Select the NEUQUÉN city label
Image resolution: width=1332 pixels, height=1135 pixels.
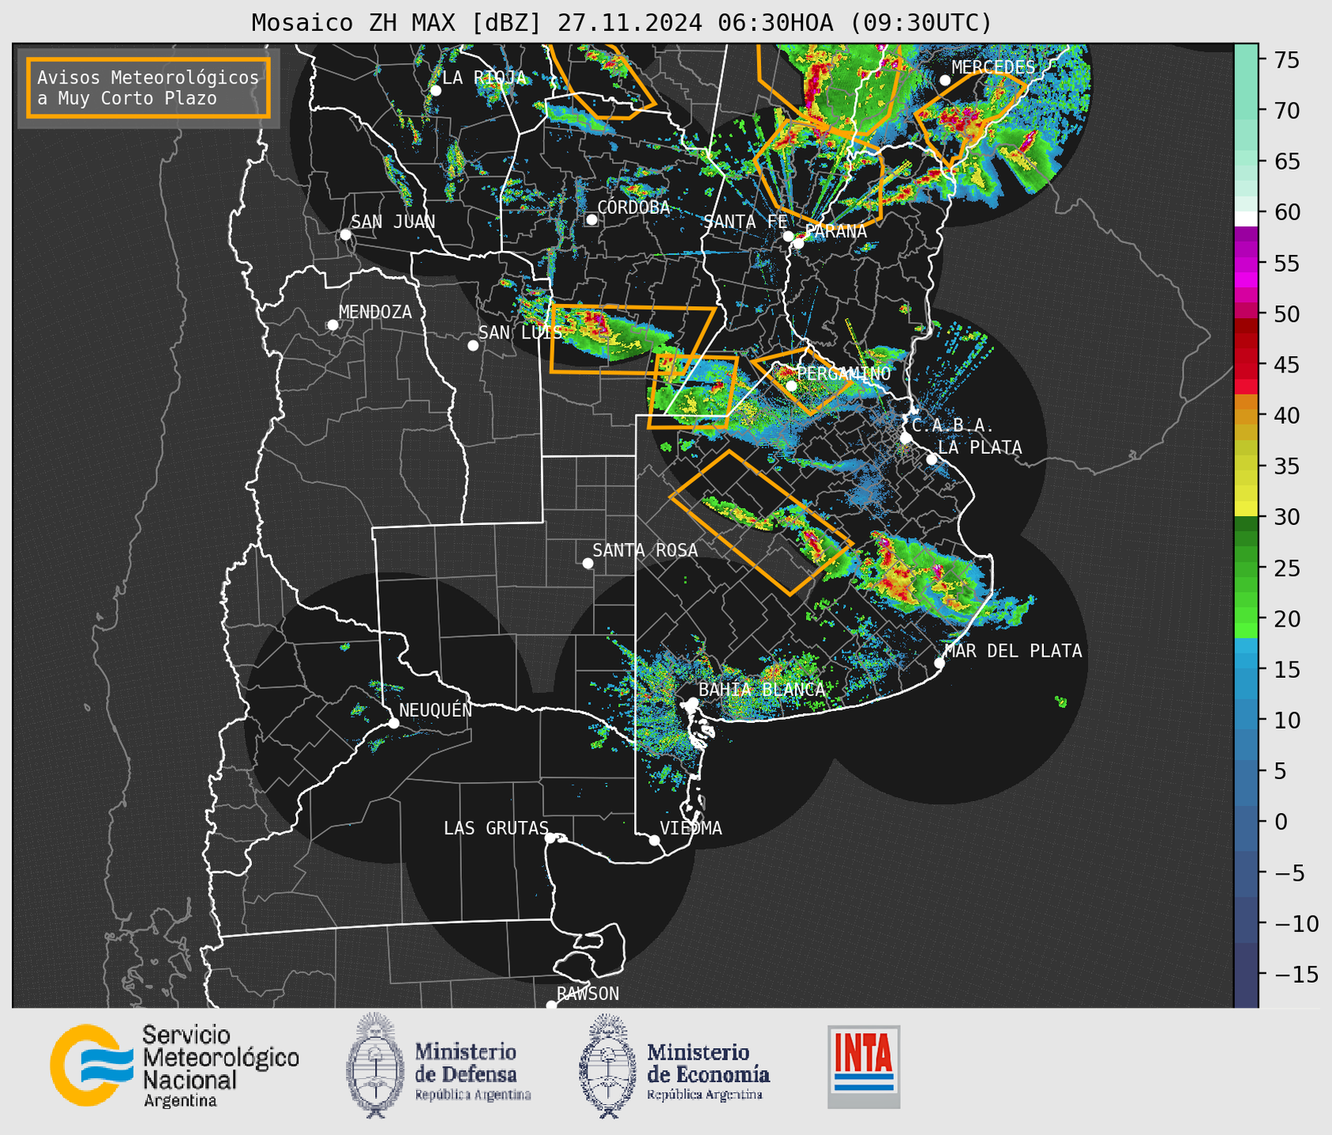click(435, 710)
